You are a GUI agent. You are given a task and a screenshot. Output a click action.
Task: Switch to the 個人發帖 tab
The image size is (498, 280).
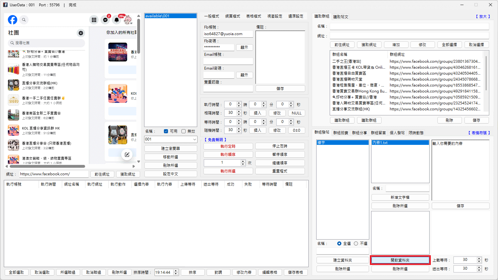397,133
